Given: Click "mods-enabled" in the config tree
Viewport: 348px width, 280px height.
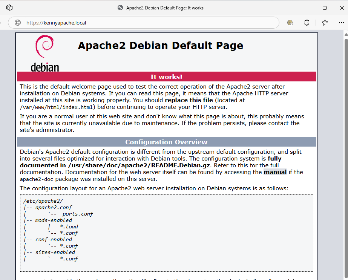Looking at the screenshot, I should [x=54, y=220].
